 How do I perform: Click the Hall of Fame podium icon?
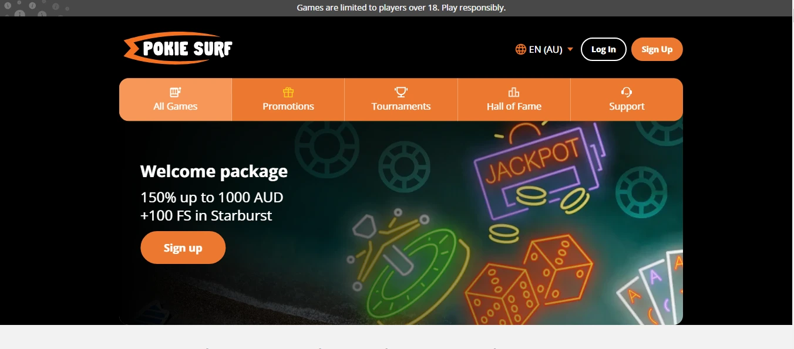click(x=514, y=92)
